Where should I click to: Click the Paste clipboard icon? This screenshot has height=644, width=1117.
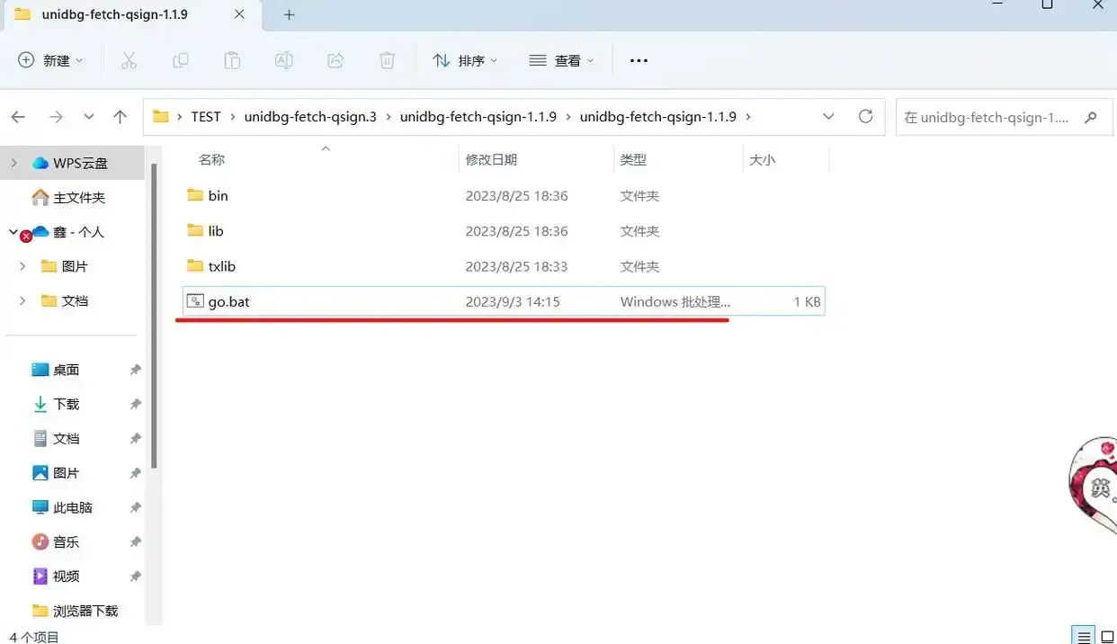[x=232, y=60]
